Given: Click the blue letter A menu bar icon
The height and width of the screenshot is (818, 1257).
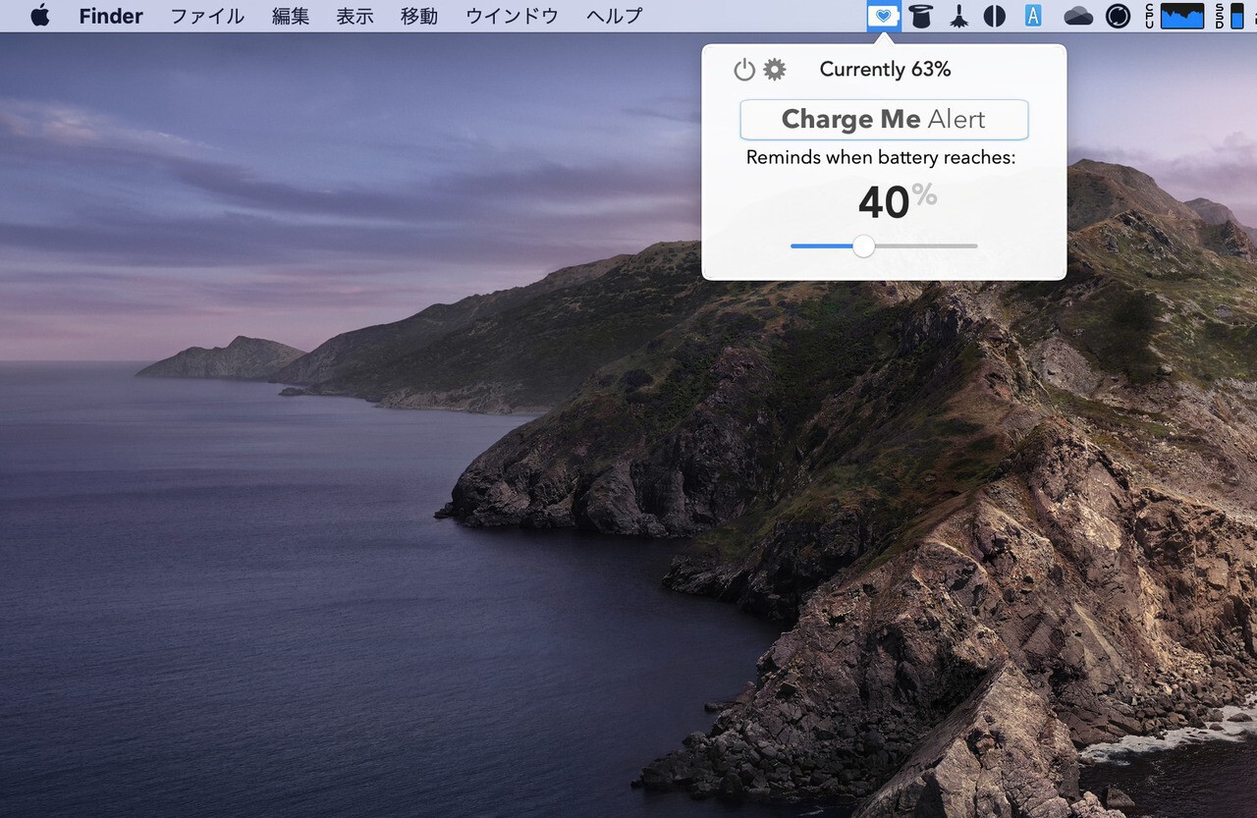Looking at the screenshot, I should click(x=1033, y=16).
